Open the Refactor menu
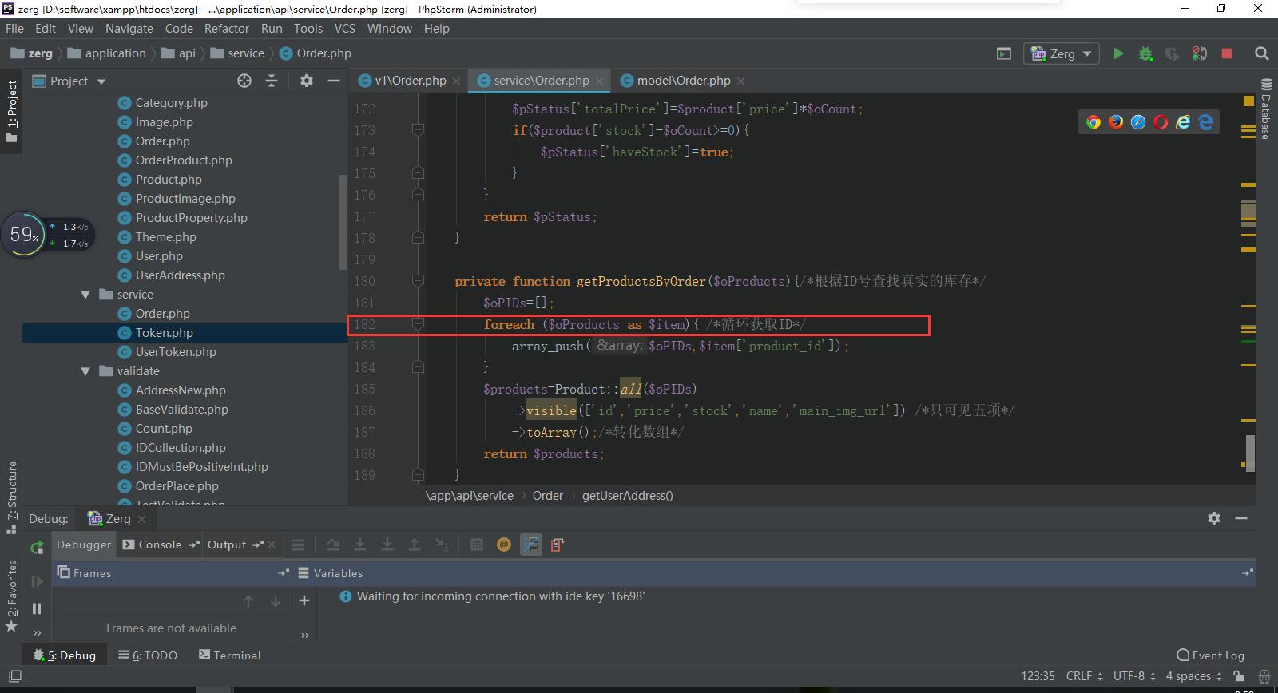Image resolution: width=1278 pixels, height=693 pixels. point(226,29)
